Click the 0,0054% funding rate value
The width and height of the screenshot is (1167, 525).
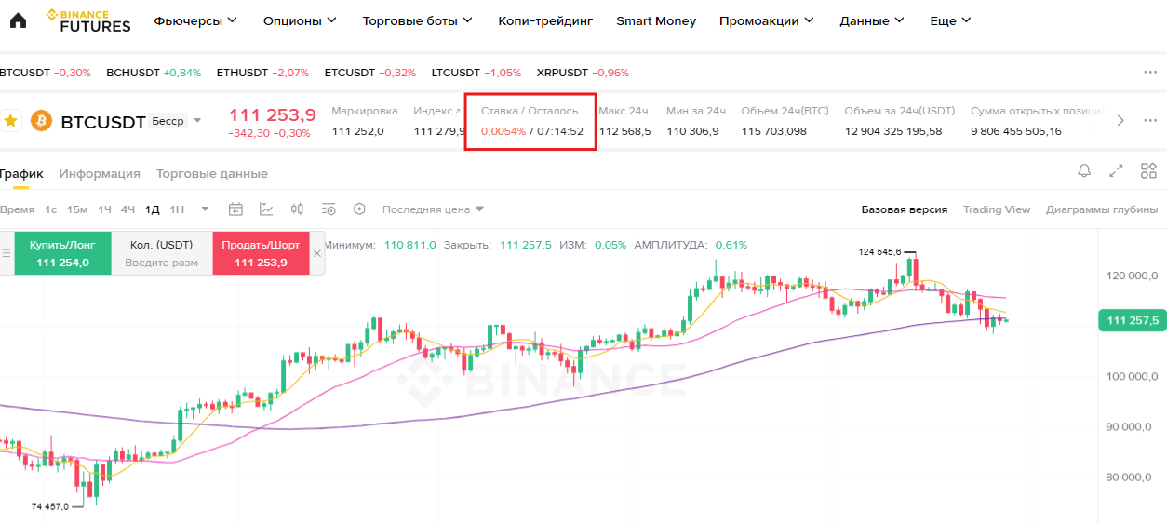click(x=503, y=131)
